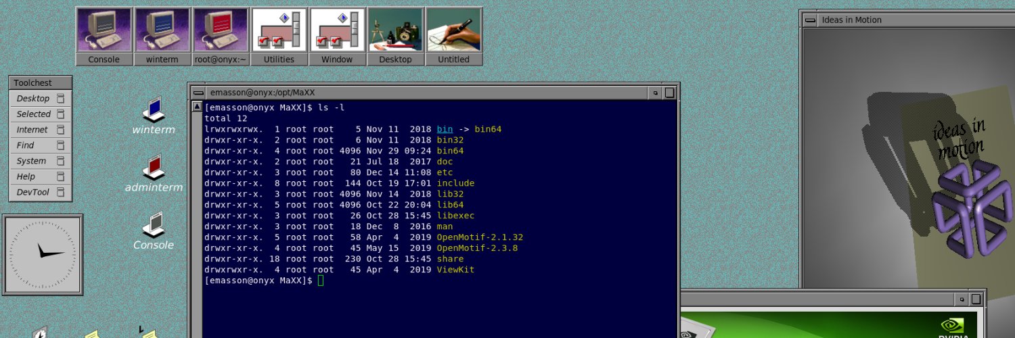Minimize the window below Ideas in Motion
This screenshot has height=338, width=1015.
coord(962,298)
